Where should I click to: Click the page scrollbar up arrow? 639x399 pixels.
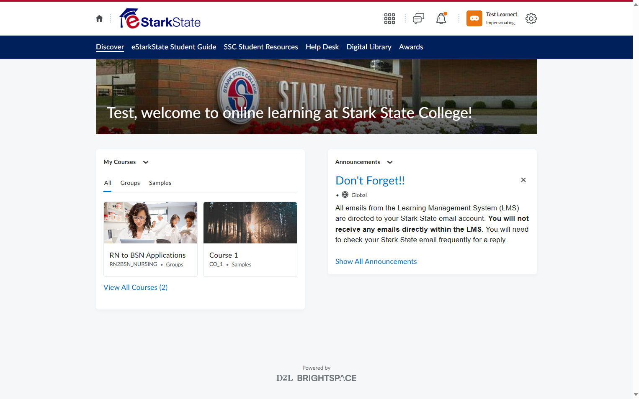click(x=636, y=5)
